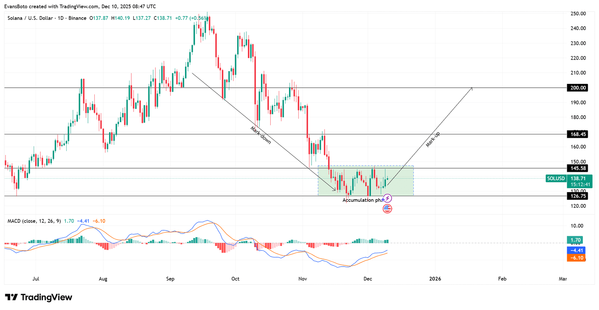This screenshot has height=310, width=599.
Task: Click the 2026 label on time axis
Action: (x=435, y=279)
